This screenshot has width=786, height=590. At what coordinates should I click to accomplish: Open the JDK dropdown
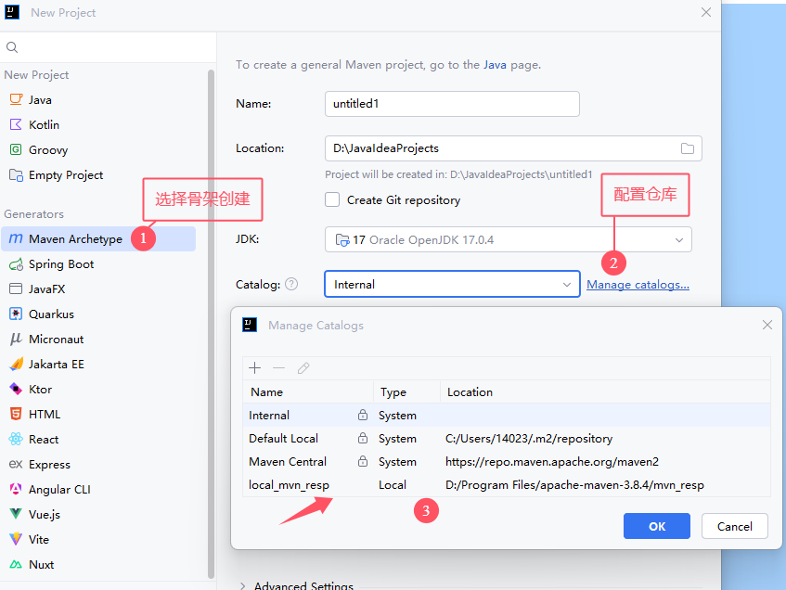[x=509, y=239]
